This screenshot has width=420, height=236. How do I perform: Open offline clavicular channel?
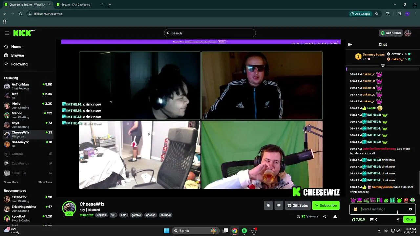[28, 173]
